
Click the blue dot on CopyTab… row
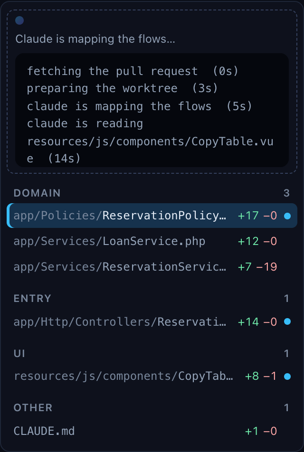coord(287,377)
